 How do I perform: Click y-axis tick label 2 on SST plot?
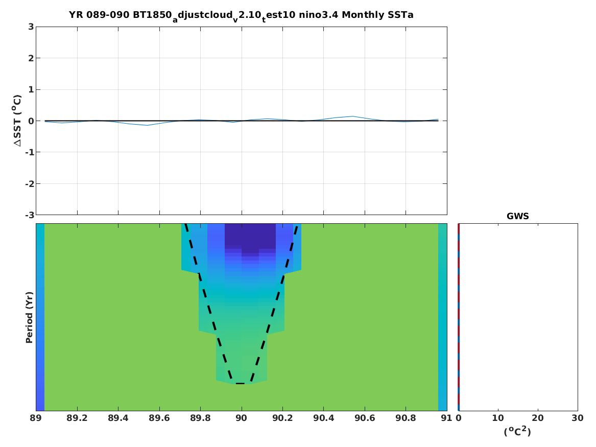31,58
